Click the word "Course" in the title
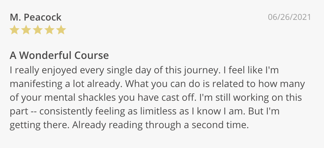Image resolution: width=324 pixels, height=148 pixels. [x=94, y=55]
